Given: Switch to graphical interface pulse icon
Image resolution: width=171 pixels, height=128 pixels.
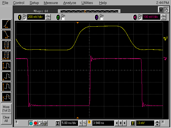Looking at the screenshot, I should pyautogui.click(x=161, y=10).
